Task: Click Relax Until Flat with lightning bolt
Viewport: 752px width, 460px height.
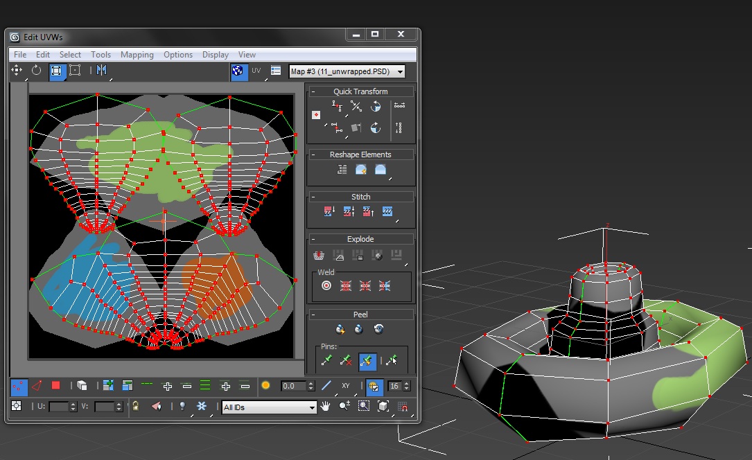Action: tap(361, 170)
